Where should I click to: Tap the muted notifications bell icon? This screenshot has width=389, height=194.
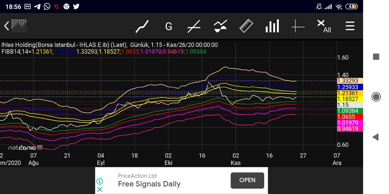point(319,6)
